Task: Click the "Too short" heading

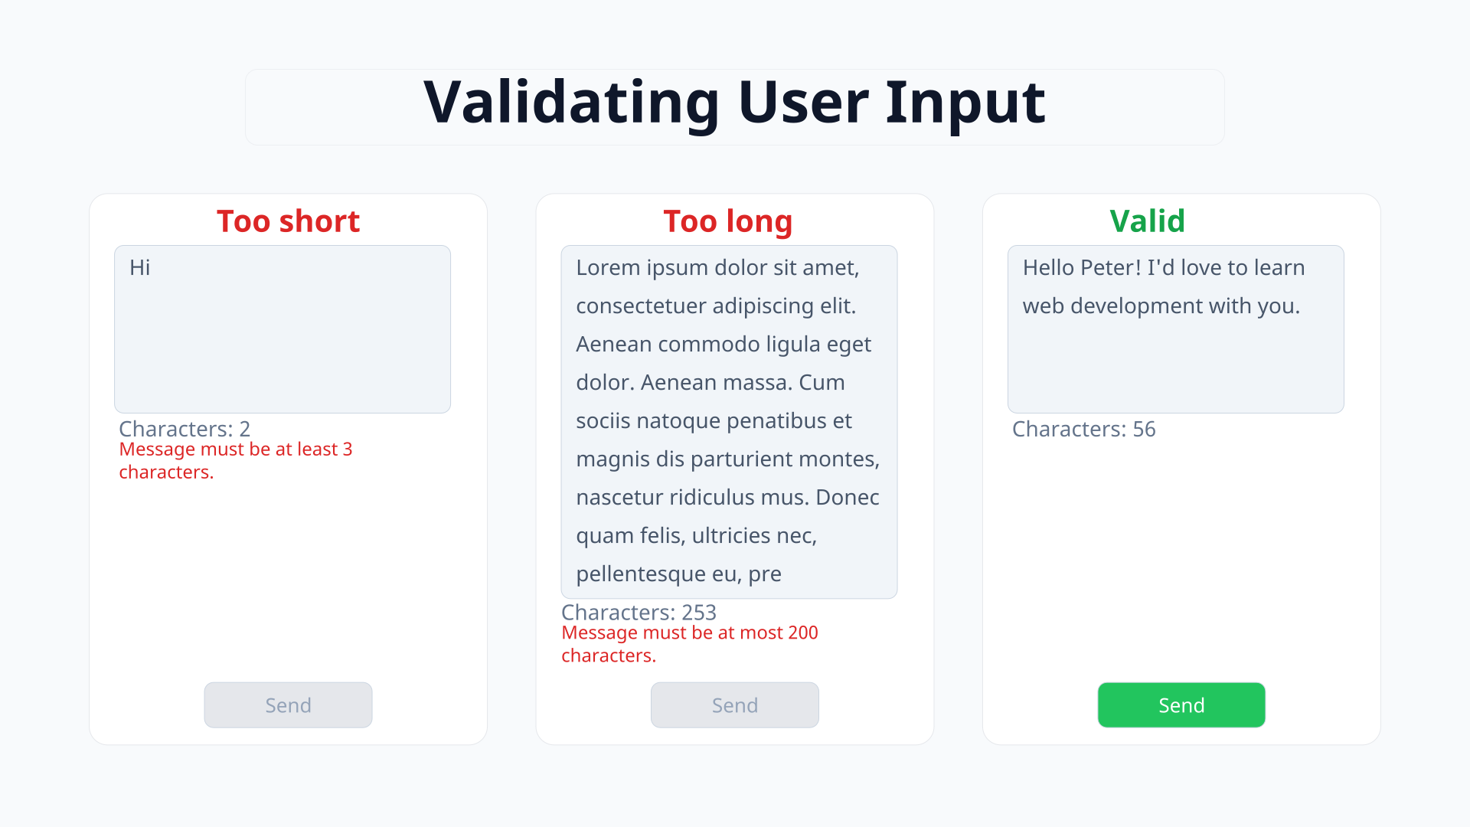Action: point(288,221)
